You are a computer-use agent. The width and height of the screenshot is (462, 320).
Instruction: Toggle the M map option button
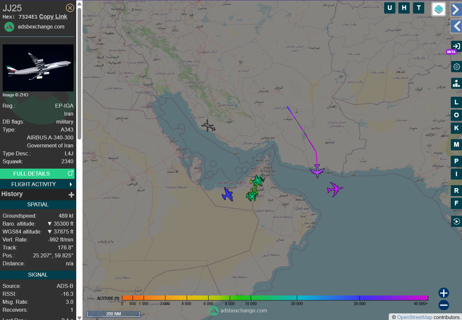coord(456,145)
